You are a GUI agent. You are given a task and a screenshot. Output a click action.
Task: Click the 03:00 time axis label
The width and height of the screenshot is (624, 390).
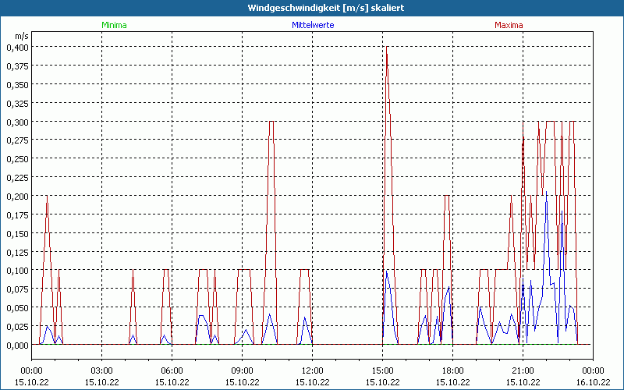pos(102,371)
